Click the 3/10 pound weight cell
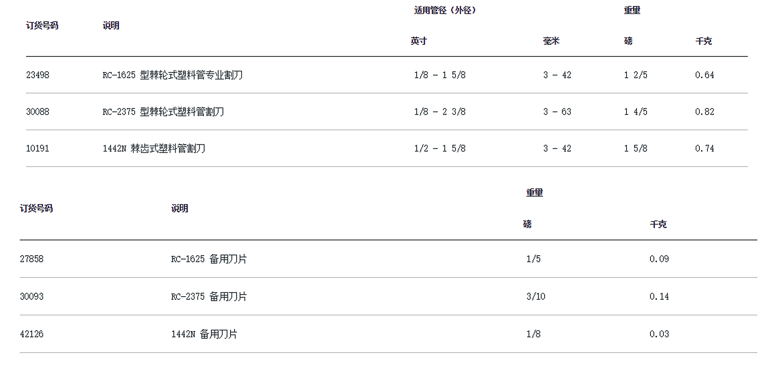 [536, 297]
